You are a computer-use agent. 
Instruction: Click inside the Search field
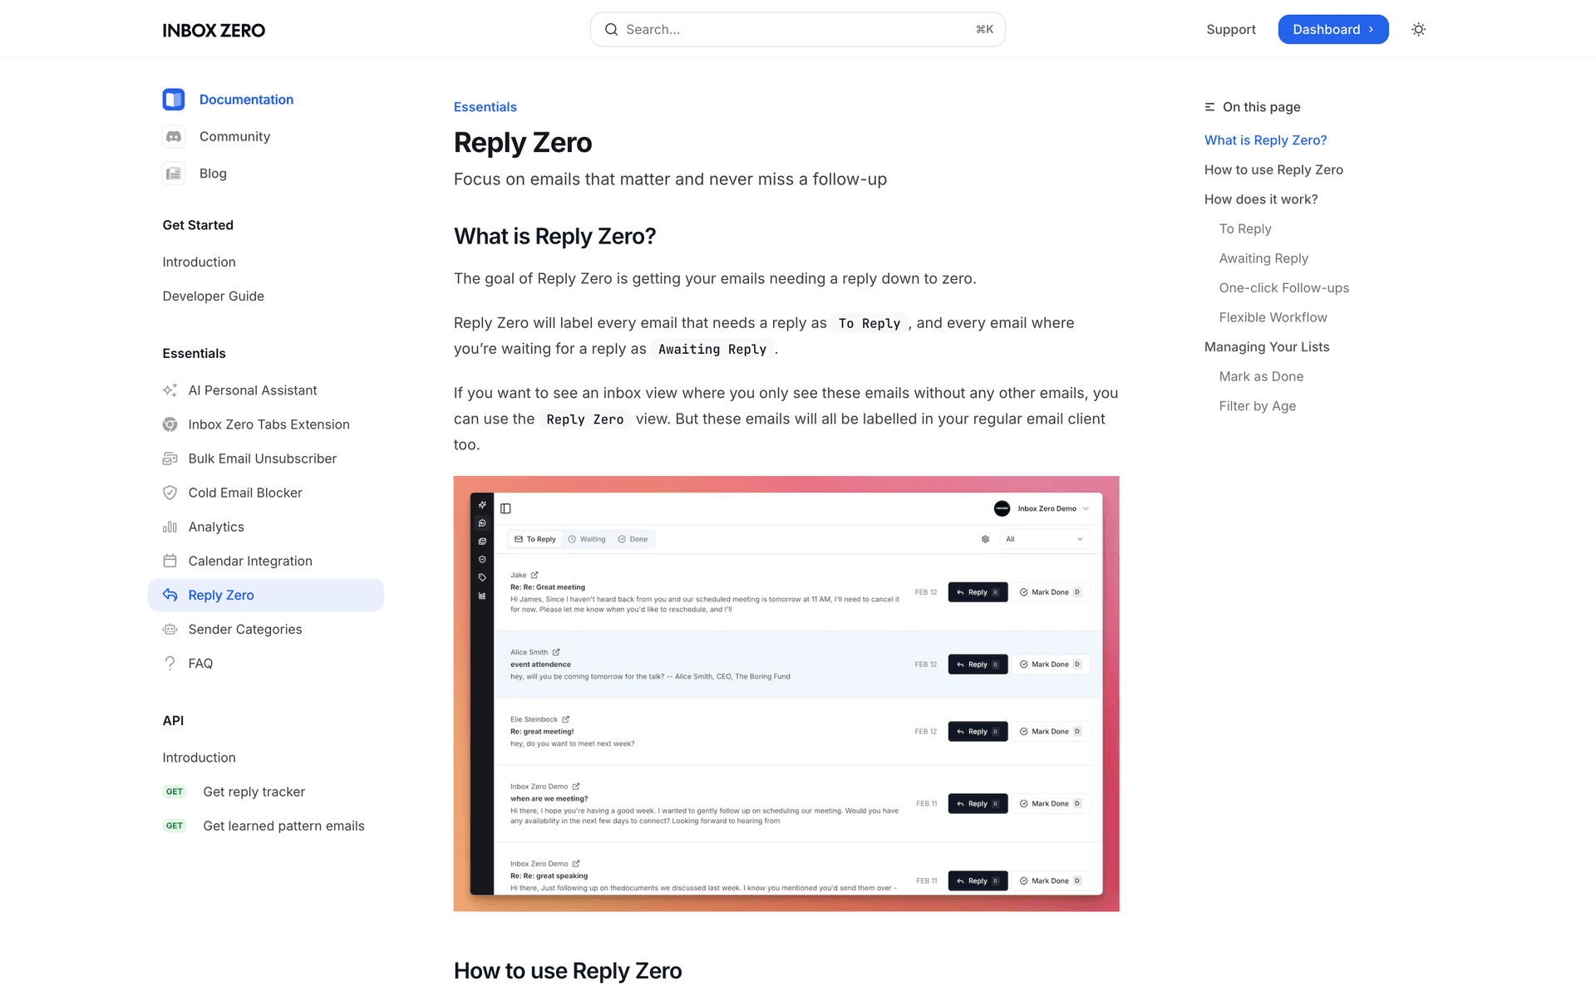(796, 29)
